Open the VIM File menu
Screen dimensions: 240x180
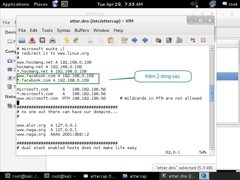22,31
